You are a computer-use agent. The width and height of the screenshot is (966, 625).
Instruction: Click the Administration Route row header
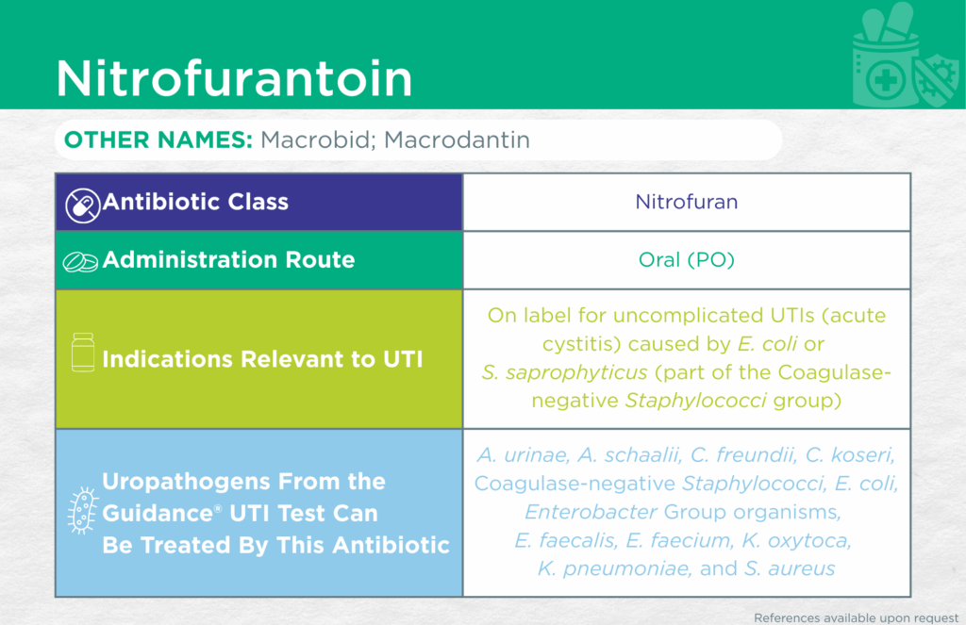tap(228, 260)
